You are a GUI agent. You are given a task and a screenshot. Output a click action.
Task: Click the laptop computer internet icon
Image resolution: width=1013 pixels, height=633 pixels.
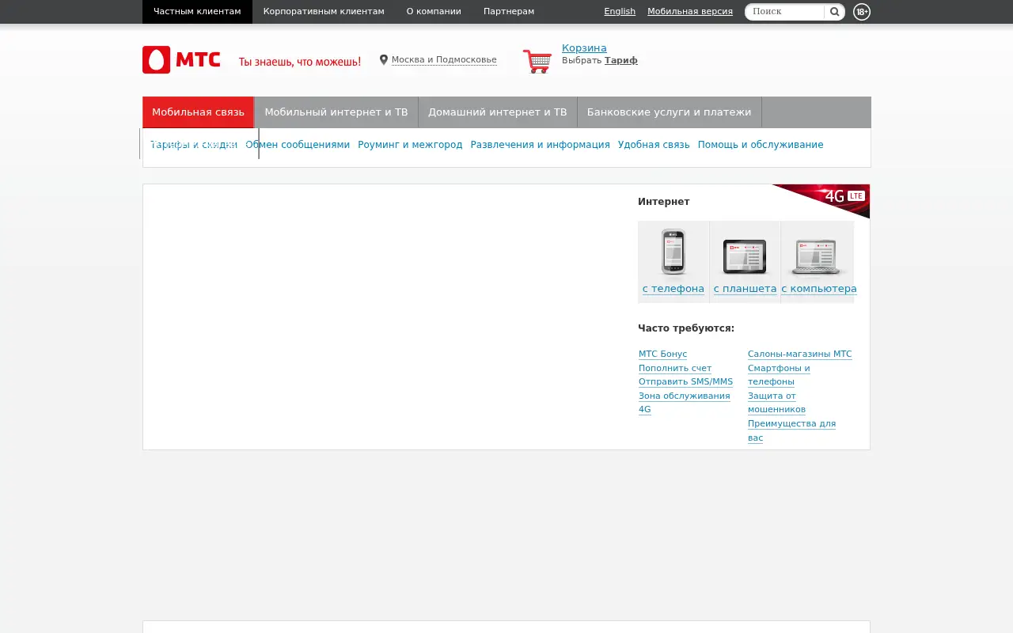click(x=816, y=257)
